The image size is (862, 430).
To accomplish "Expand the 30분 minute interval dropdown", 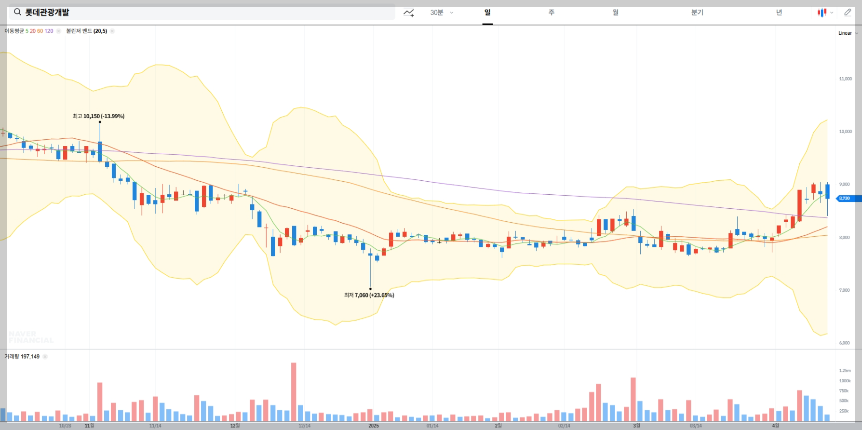I will coord(442,13).
